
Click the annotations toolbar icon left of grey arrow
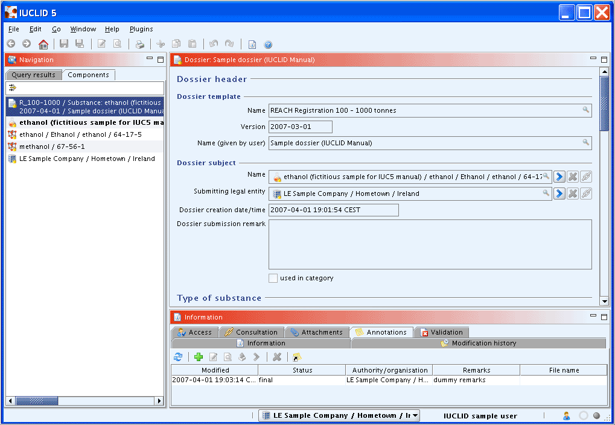(242, 357)
